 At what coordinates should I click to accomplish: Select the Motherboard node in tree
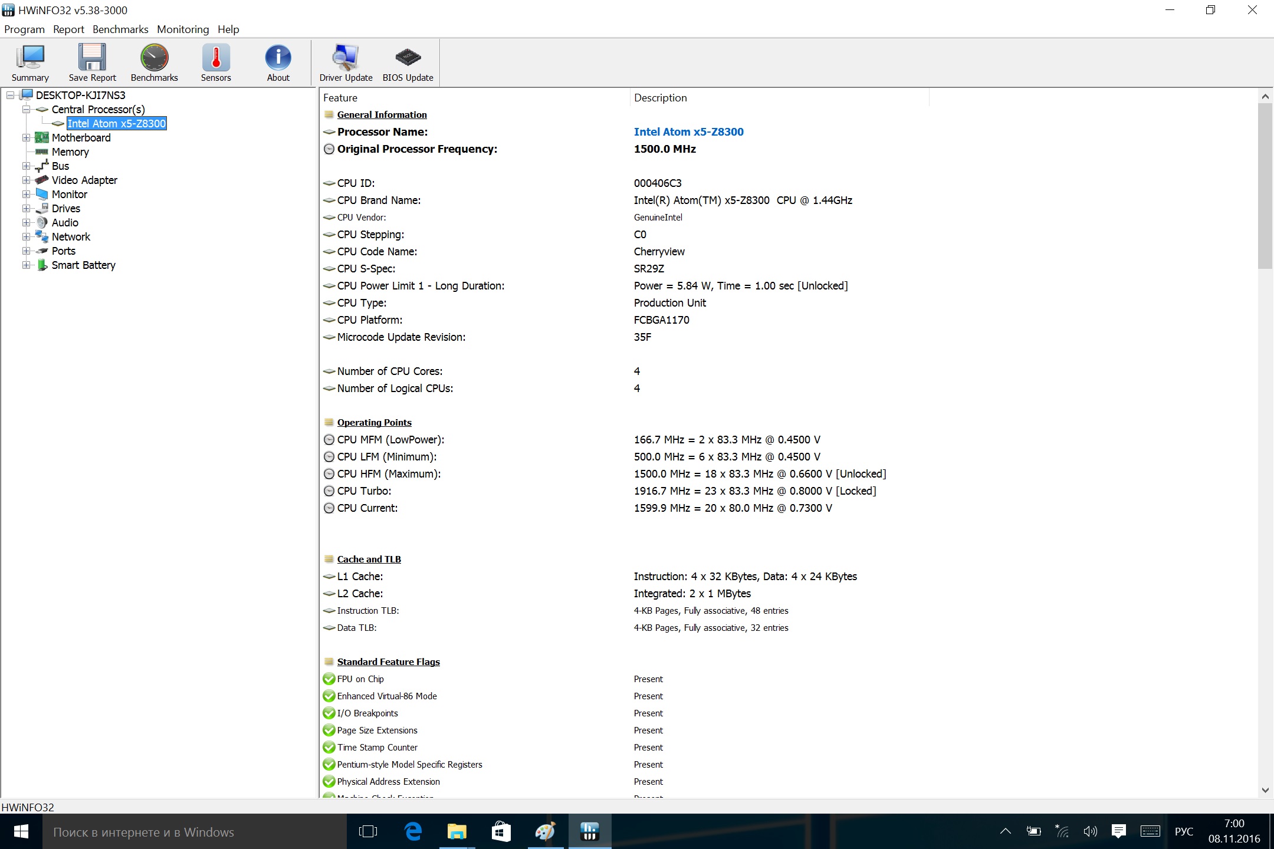81,137
